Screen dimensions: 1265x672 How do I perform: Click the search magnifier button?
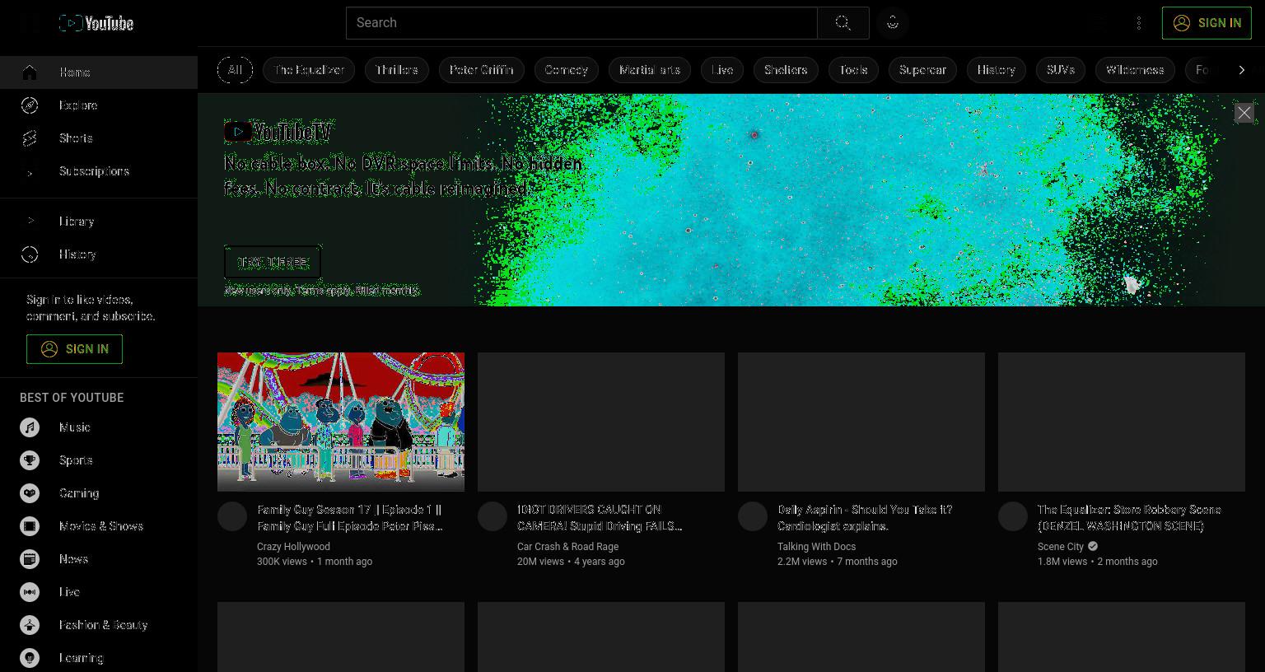point(843,23)
